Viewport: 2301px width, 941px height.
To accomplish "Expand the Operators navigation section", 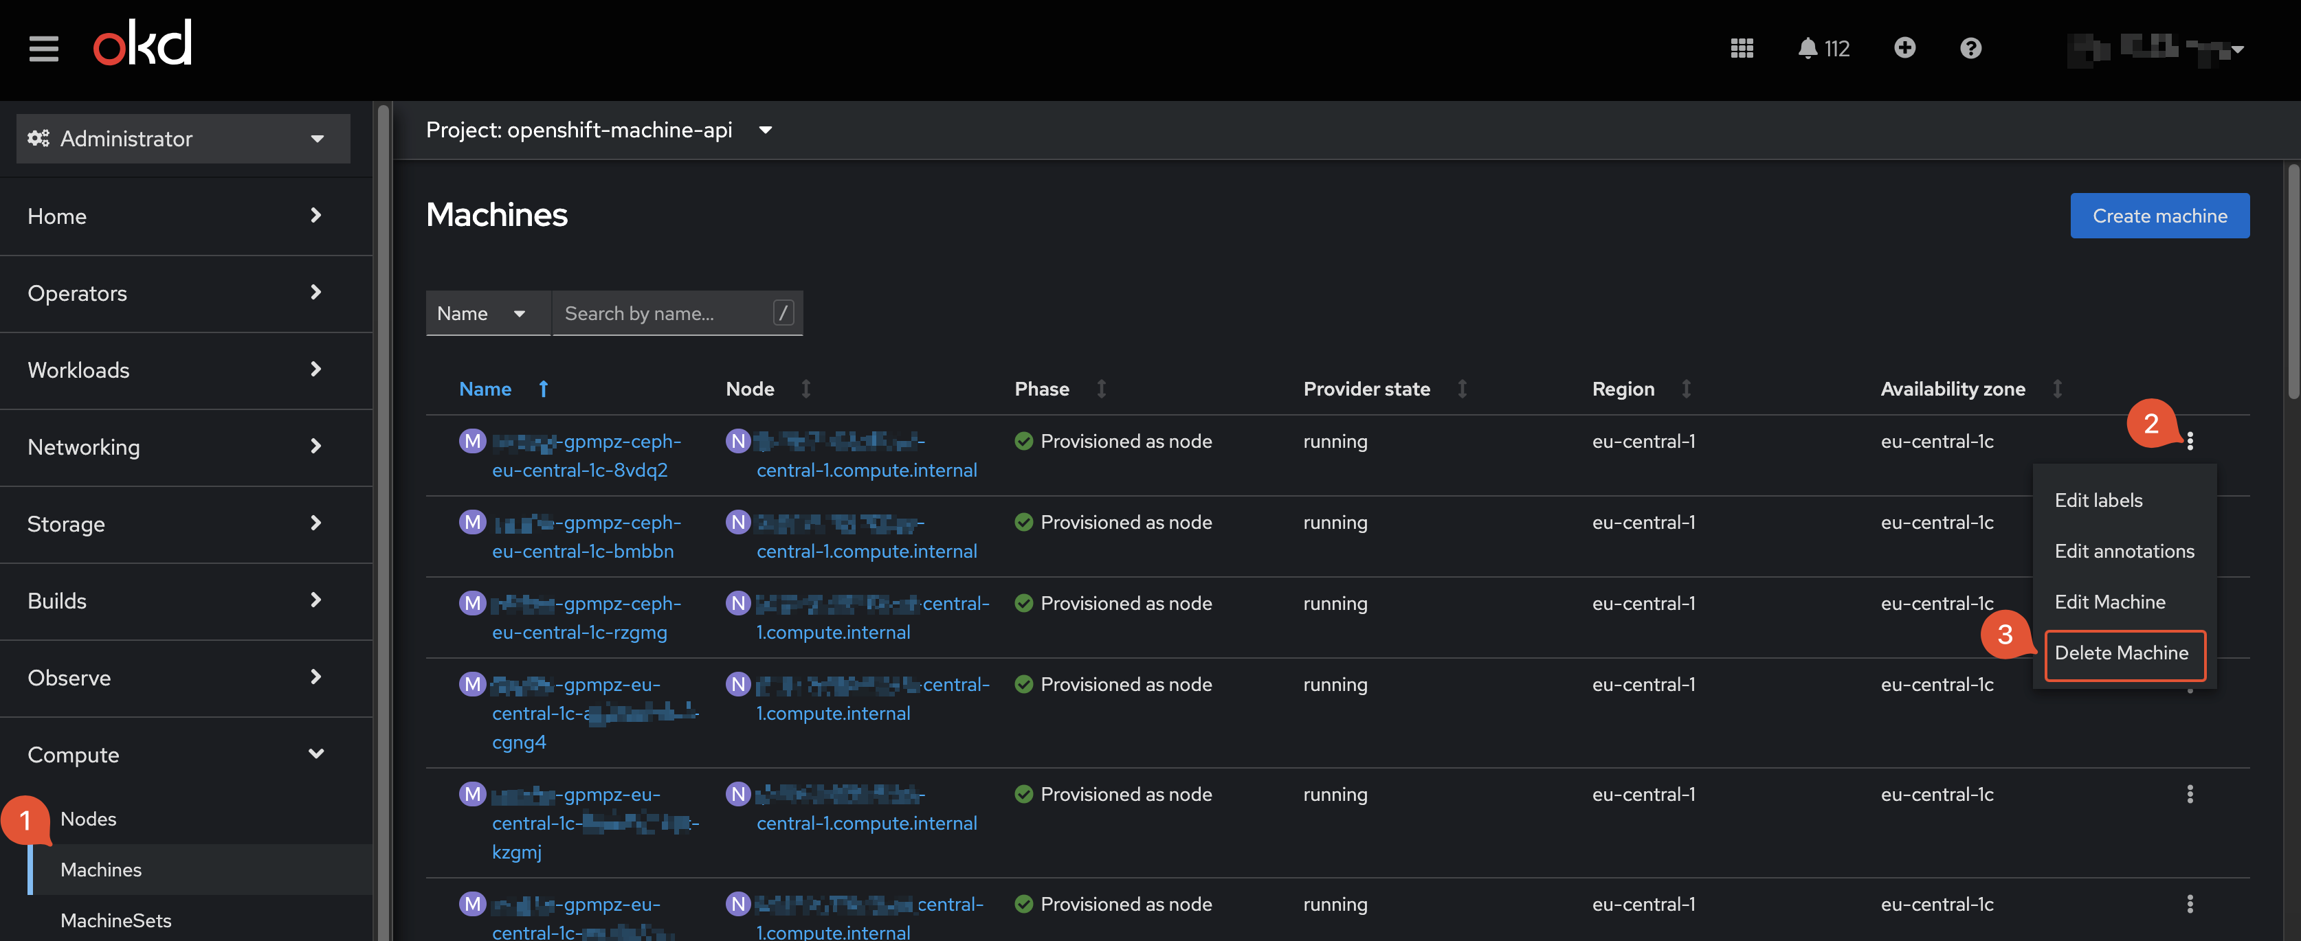I will point(186,293).
